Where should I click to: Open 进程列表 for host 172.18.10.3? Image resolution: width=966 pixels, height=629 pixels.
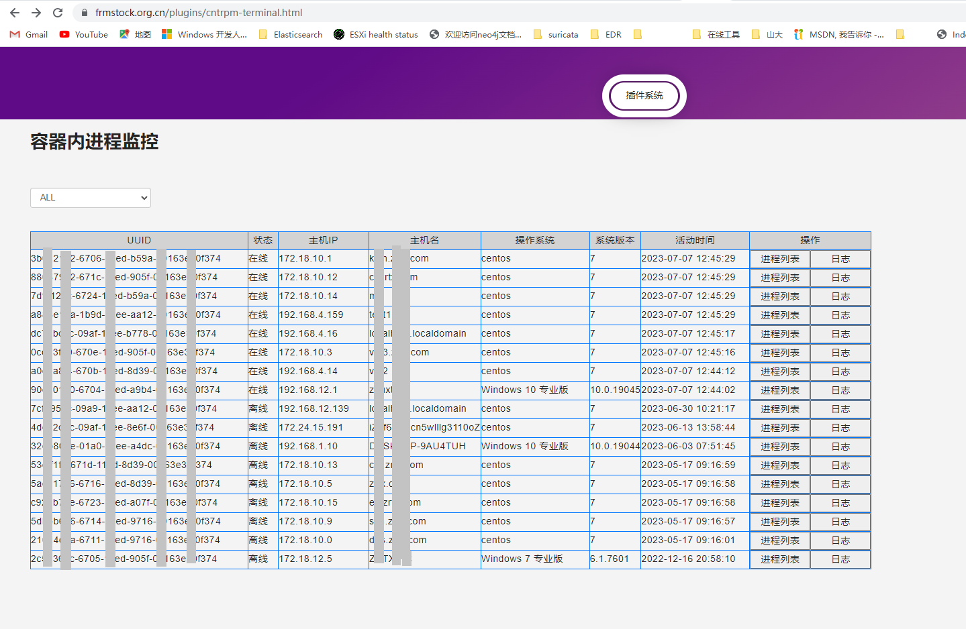coord(780,353)
